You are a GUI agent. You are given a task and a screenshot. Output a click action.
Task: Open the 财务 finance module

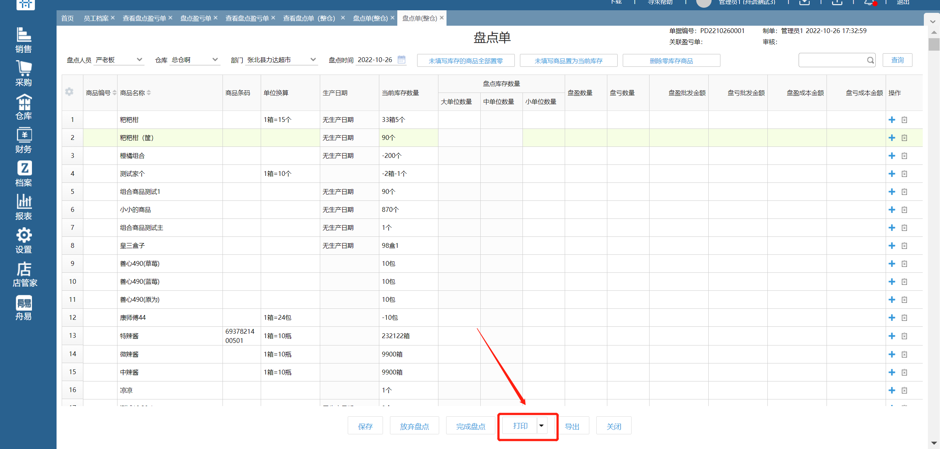point(23,141)
